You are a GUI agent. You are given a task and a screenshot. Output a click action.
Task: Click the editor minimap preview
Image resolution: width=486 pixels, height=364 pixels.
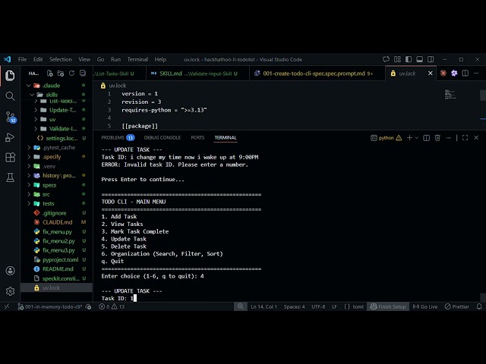pos(450,94)
